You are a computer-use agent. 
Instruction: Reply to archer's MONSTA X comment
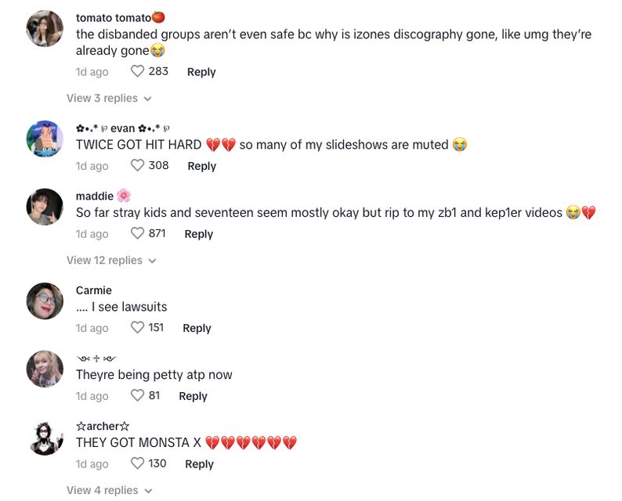(x=199, y=464)
